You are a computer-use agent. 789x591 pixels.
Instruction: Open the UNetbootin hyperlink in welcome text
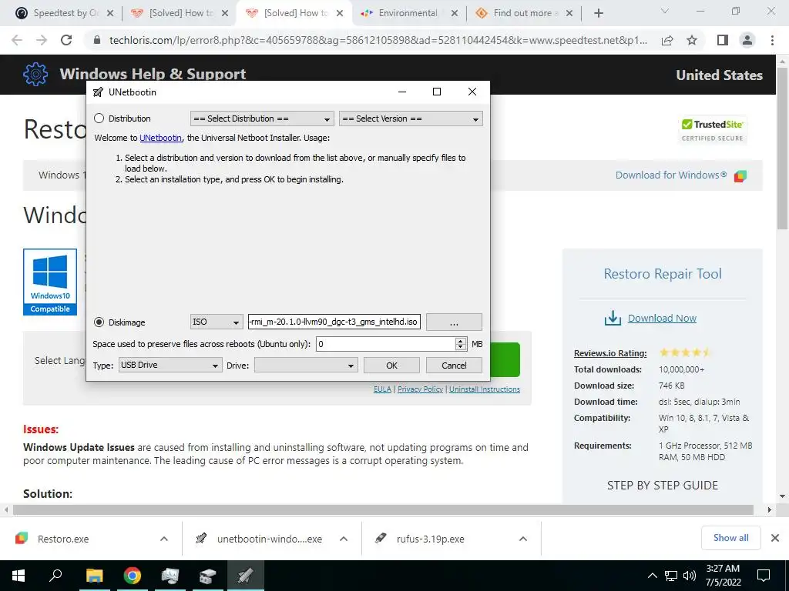pos(160,138)
